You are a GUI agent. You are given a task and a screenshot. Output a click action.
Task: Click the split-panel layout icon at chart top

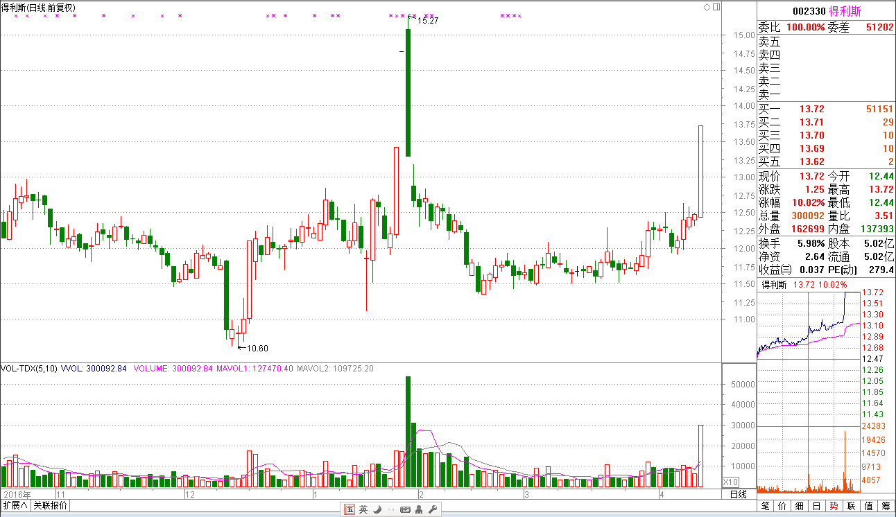click(716, 7)
